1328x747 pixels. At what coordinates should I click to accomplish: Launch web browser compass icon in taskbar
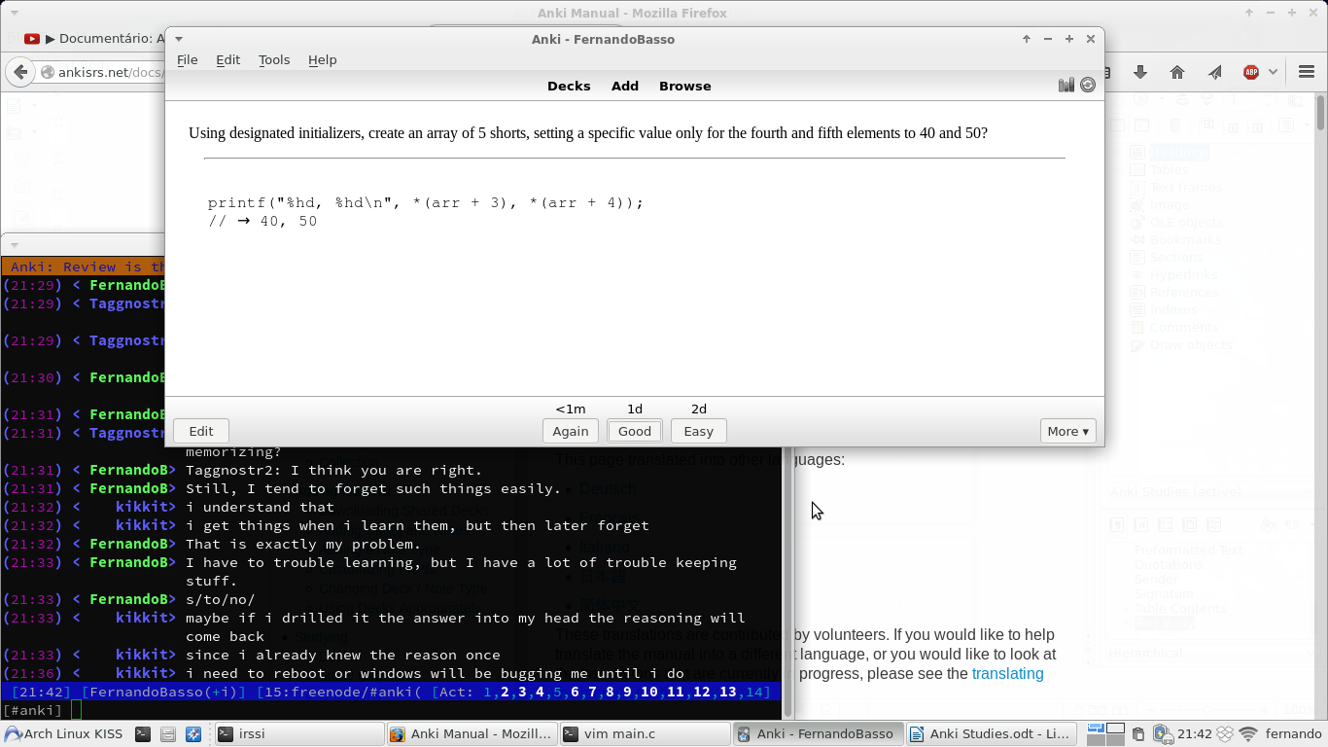pos(192,734)
